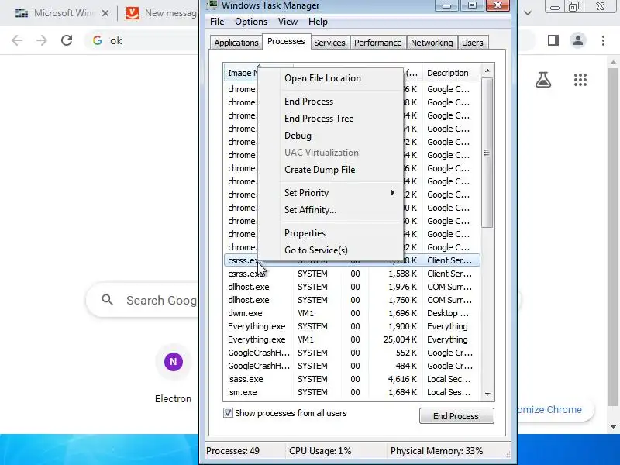Close the Microsoft Win Chrome tab
The width and height of the screenshot is (620, 465).
coord(105,13)
